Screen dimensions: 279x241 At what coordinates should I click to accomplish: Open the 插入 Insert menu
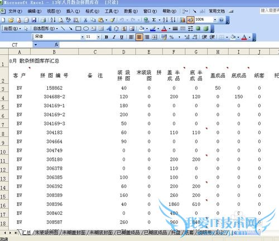point(73,11)
